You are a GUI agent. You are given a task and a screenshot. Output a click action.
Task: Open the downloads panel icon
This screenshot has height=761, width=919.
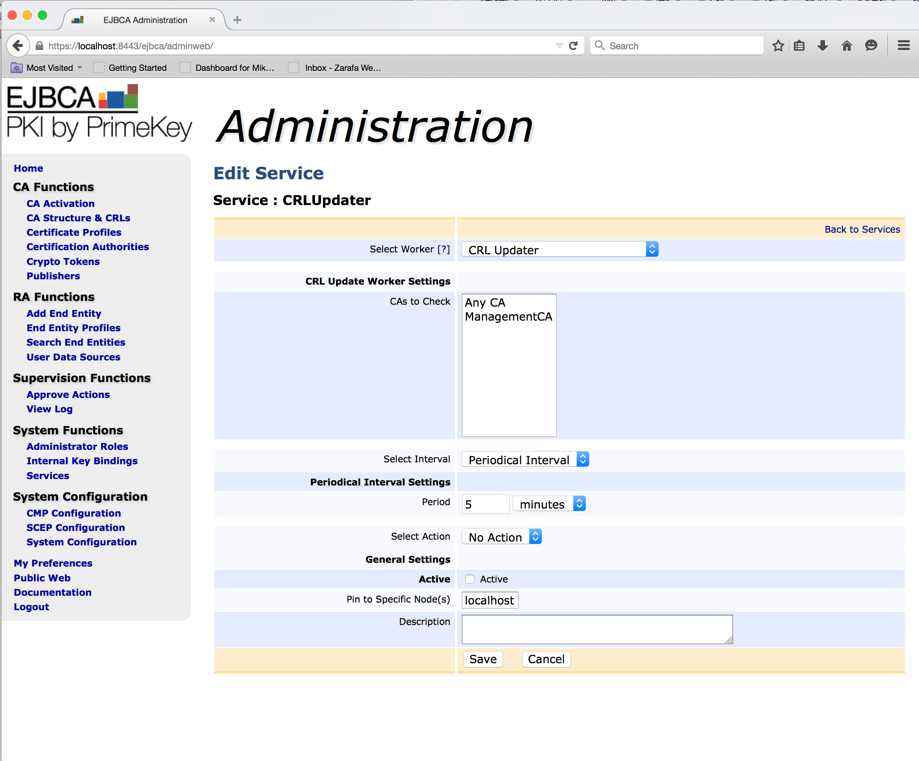tap(823, 45)
